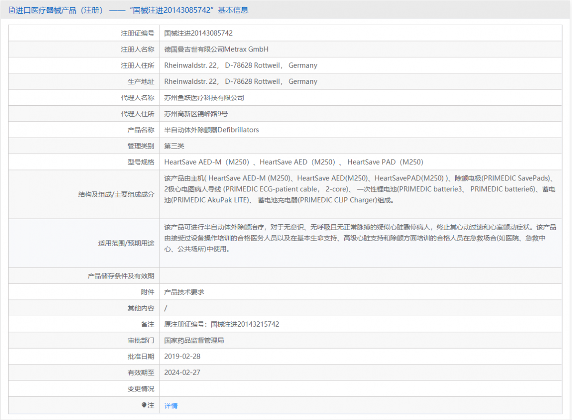Click the 管理类别 label
Image resolution: width=572 pixels, height=420 pixels.
tap(141, 146)
